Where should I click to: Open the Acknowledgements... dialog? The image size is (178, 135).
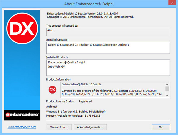(90, 127)
